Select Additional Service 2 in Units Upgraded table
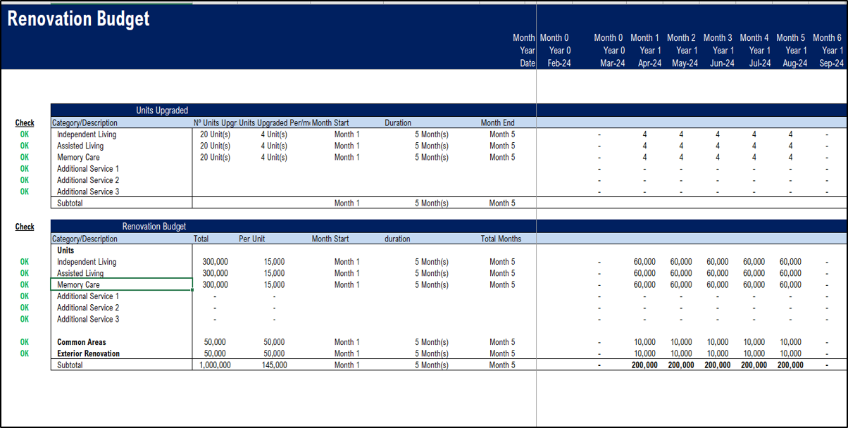Screen dimensions: 848x428 [x=88, y=180]
